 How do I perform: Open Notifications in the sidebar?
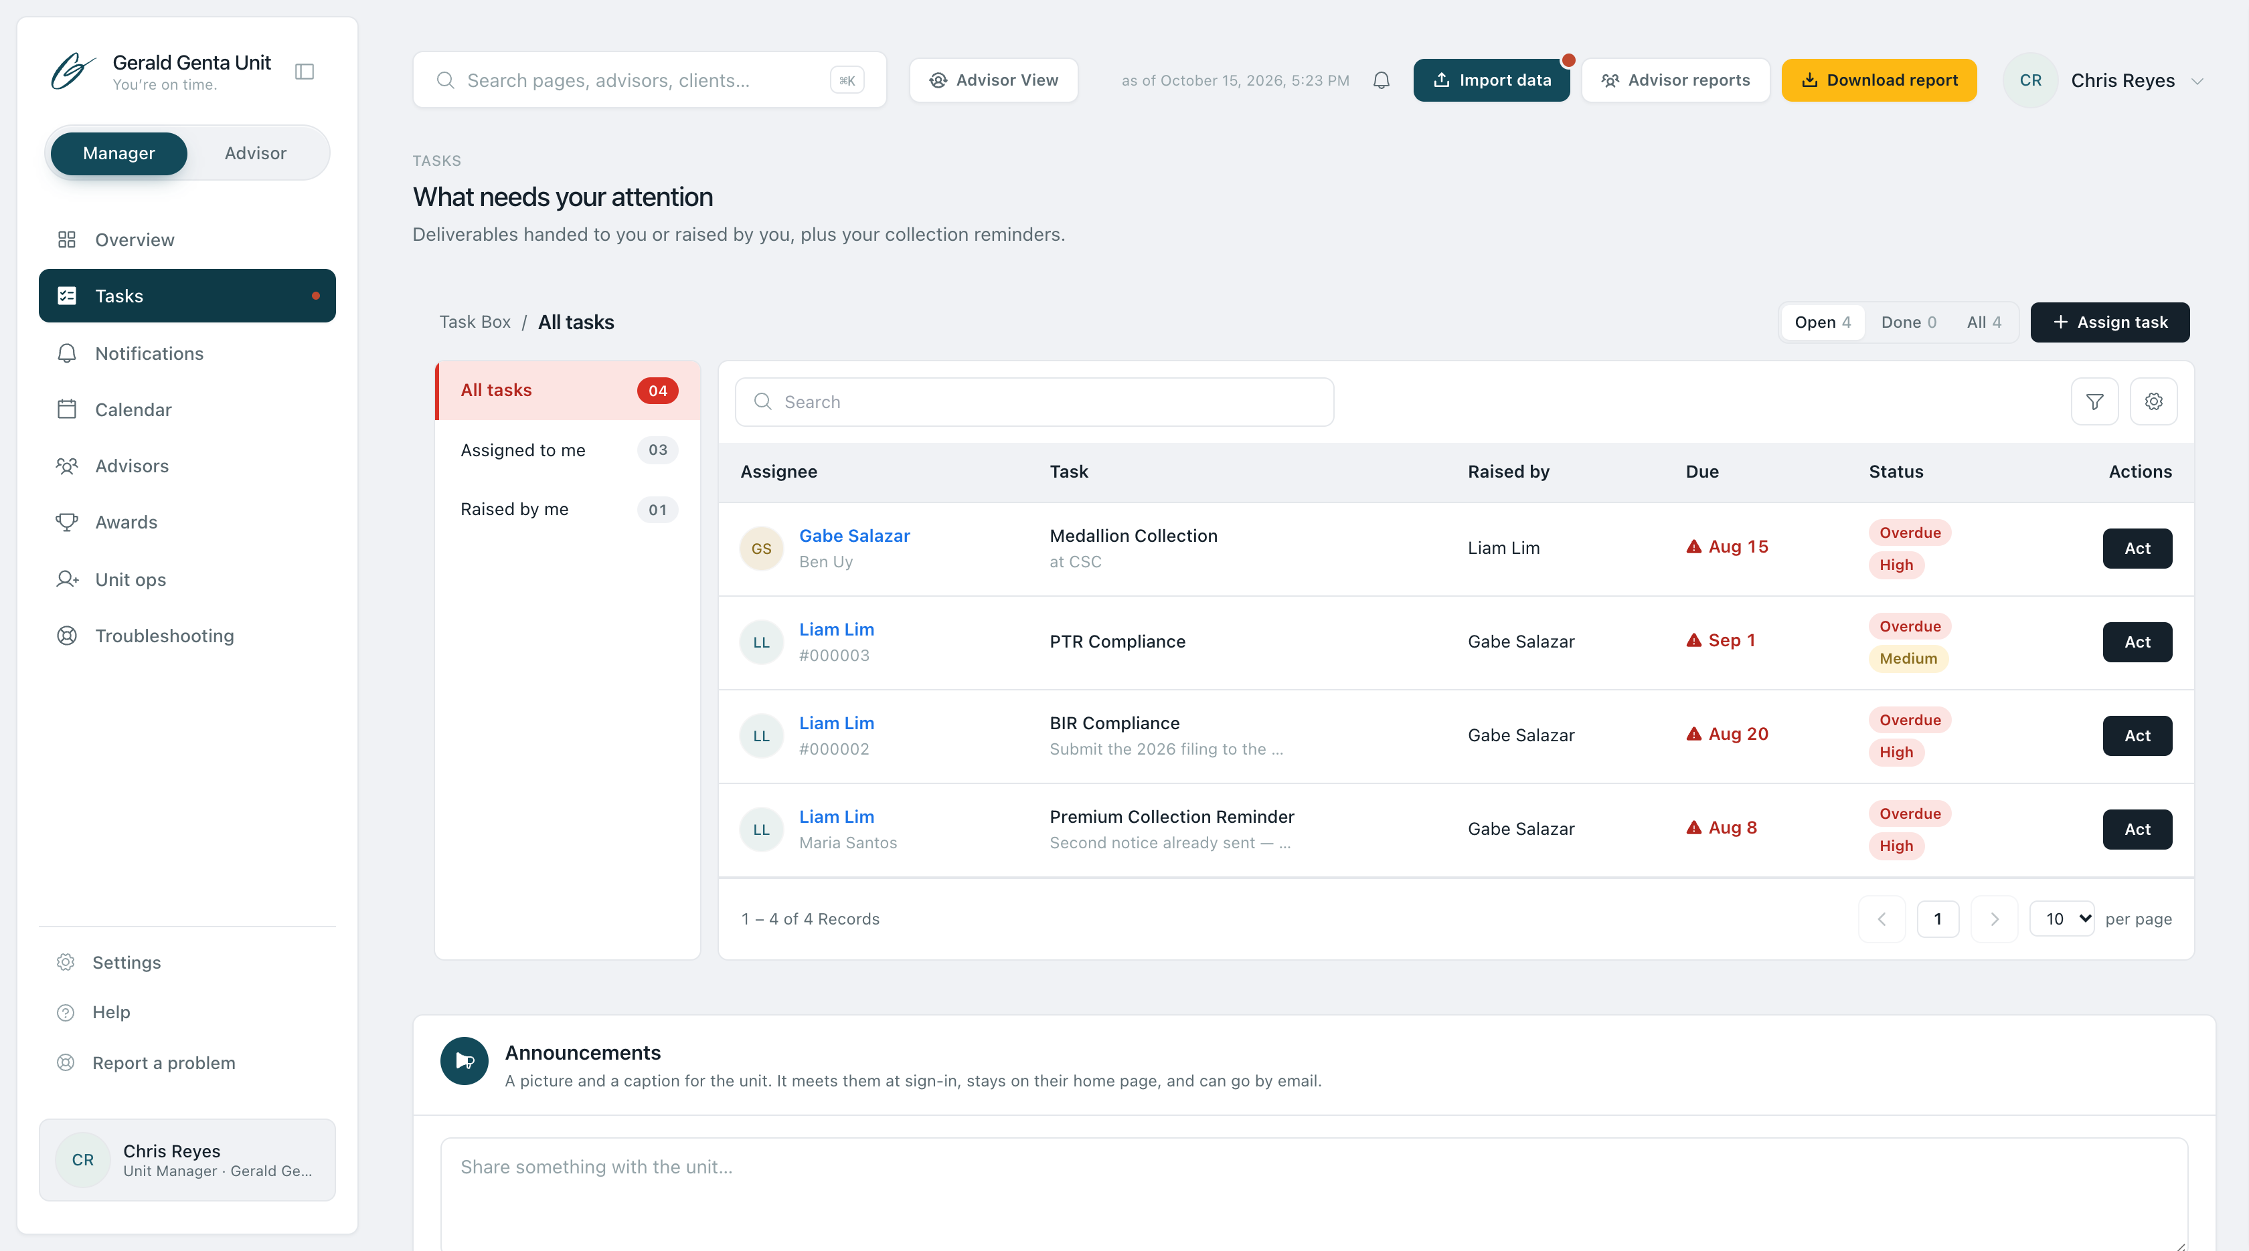[x=187, y=353]
